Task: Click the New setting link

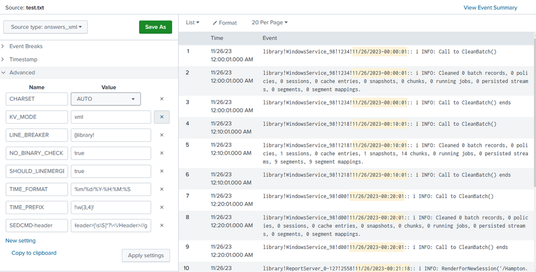Action: (20, 240)
